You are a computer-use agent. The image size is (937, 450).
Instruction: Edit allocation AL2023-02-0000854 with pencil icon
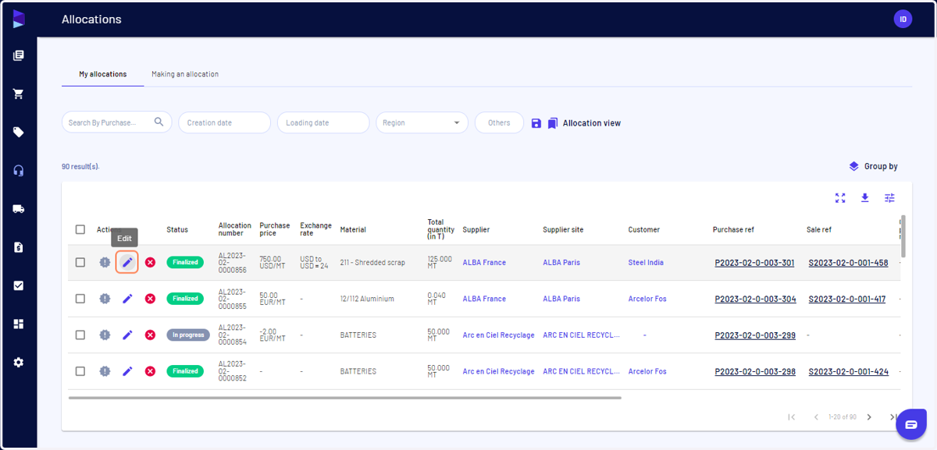pyautogui.click(x=127, y=335)
